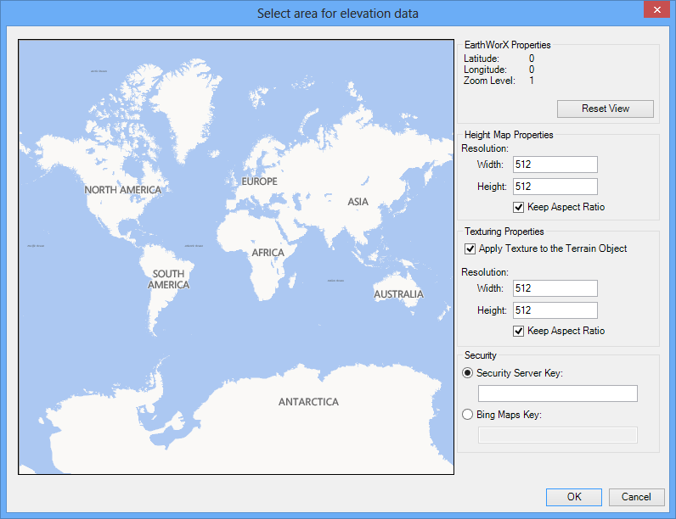The height and width of the screenshot is (519, 676).
Task: Toggle Keep Aspect Ratio under Texturing Properties
Action: point(519,331)
